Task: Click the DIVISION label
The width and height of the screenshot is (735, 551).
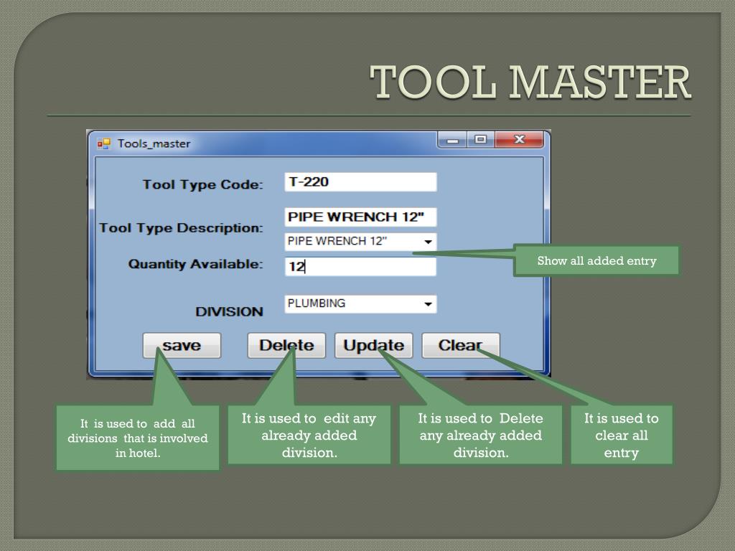Action: [x=229, y=311]
